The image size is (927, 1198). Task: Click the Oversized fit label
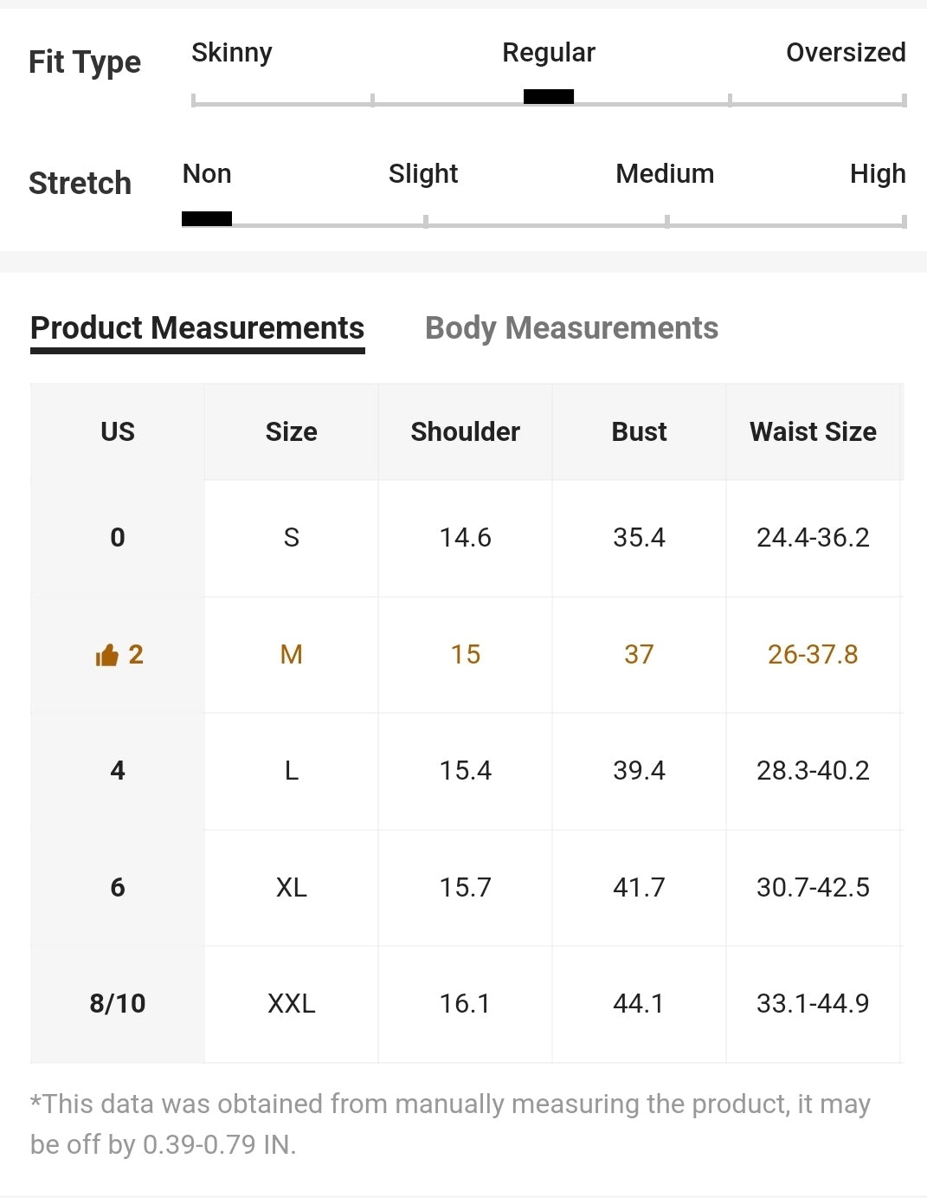coord(846,53)
